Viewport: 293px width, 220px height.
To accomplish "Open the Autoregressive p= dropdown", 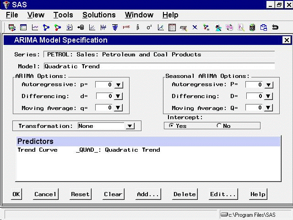I will [119, 85].
